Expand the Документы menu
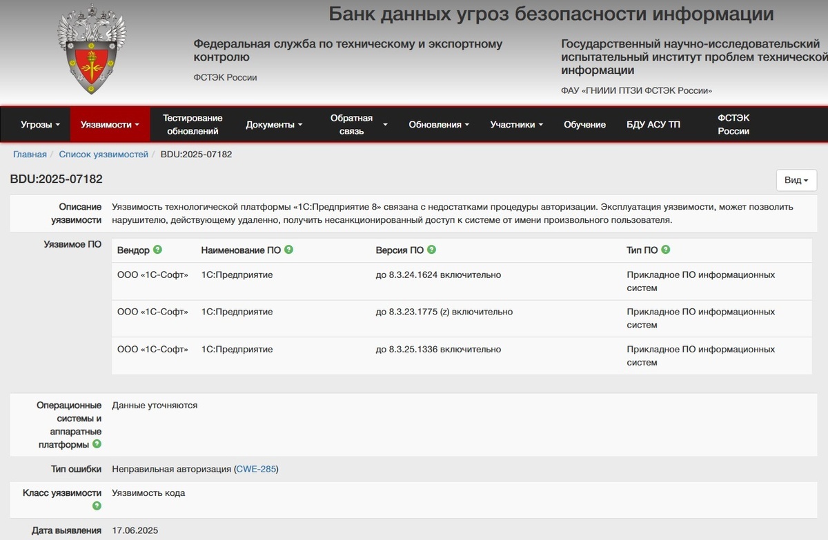 (274, 125)
